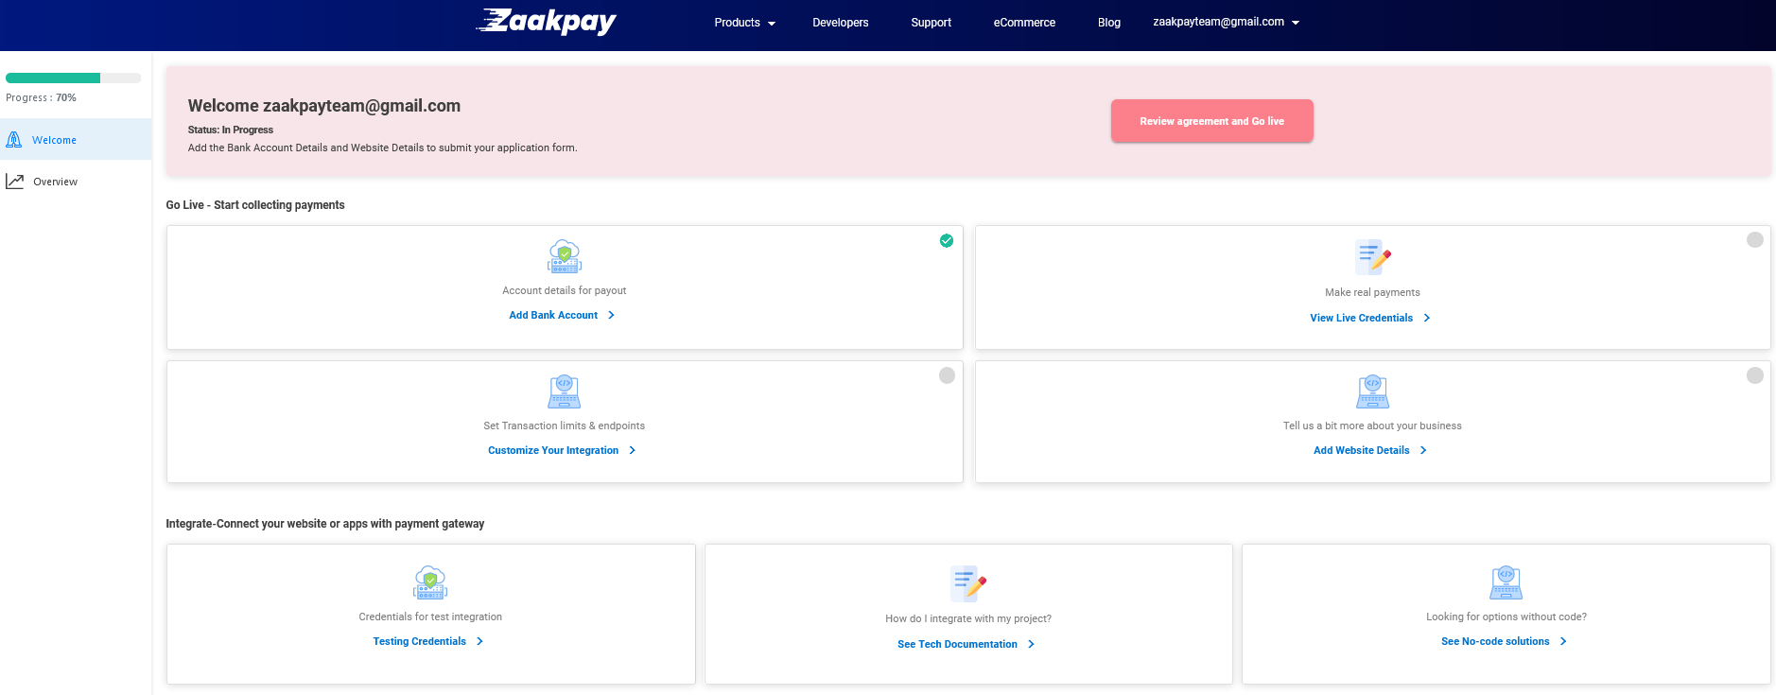The image size is (1776, 695).
Task: Open the Support menu item
Action: tap(932, 23)
